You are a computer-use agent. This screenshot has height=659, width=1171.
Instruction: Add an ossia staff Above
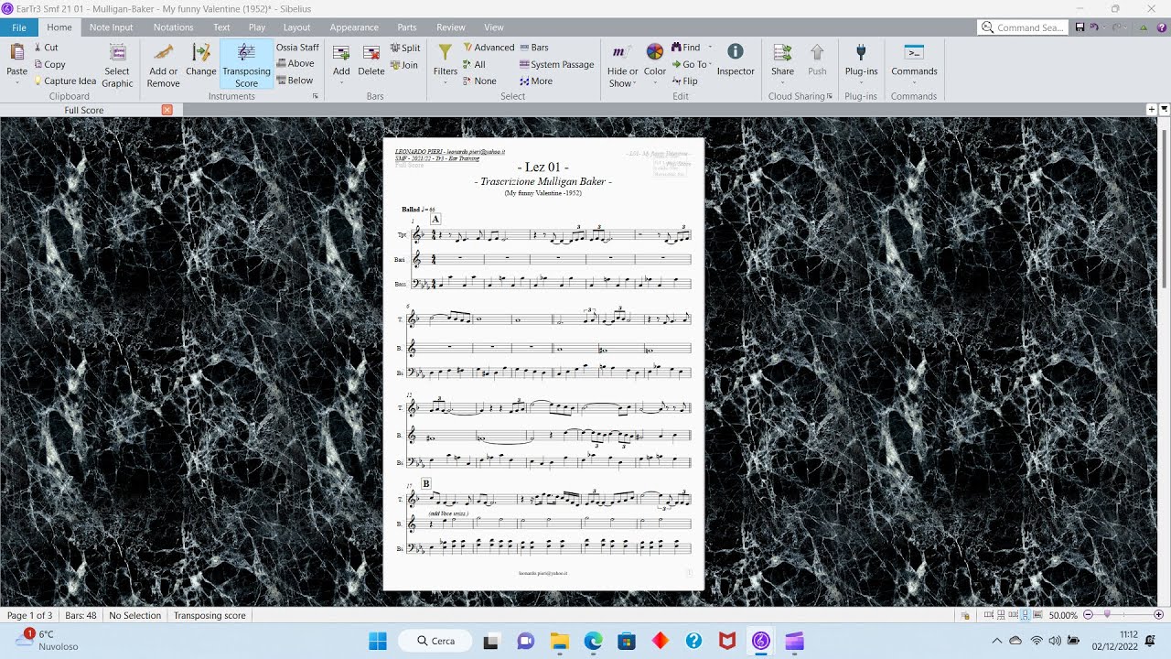295,64
